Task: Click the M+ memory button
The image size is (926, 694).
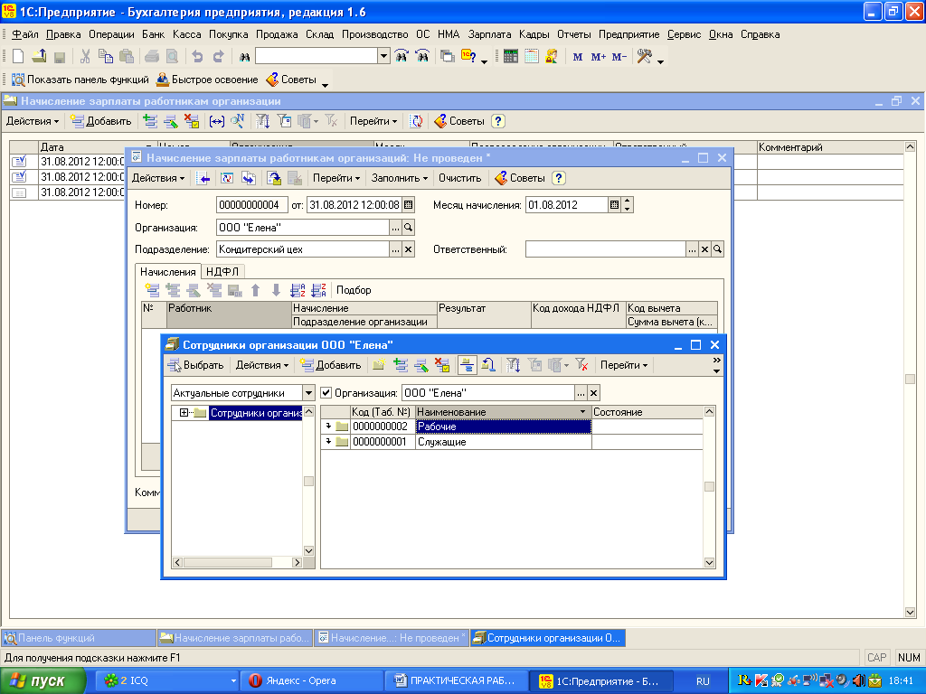Action: [x=599, y=57]
